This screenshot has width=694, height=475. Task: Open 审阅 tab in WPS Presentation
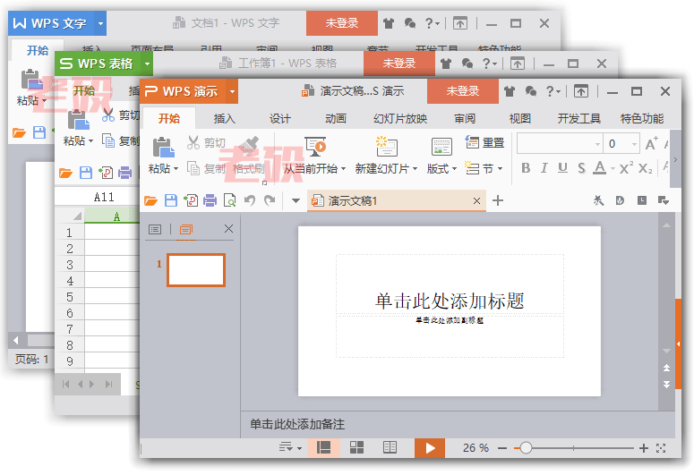pyautogui.click(x=465, y=119)
